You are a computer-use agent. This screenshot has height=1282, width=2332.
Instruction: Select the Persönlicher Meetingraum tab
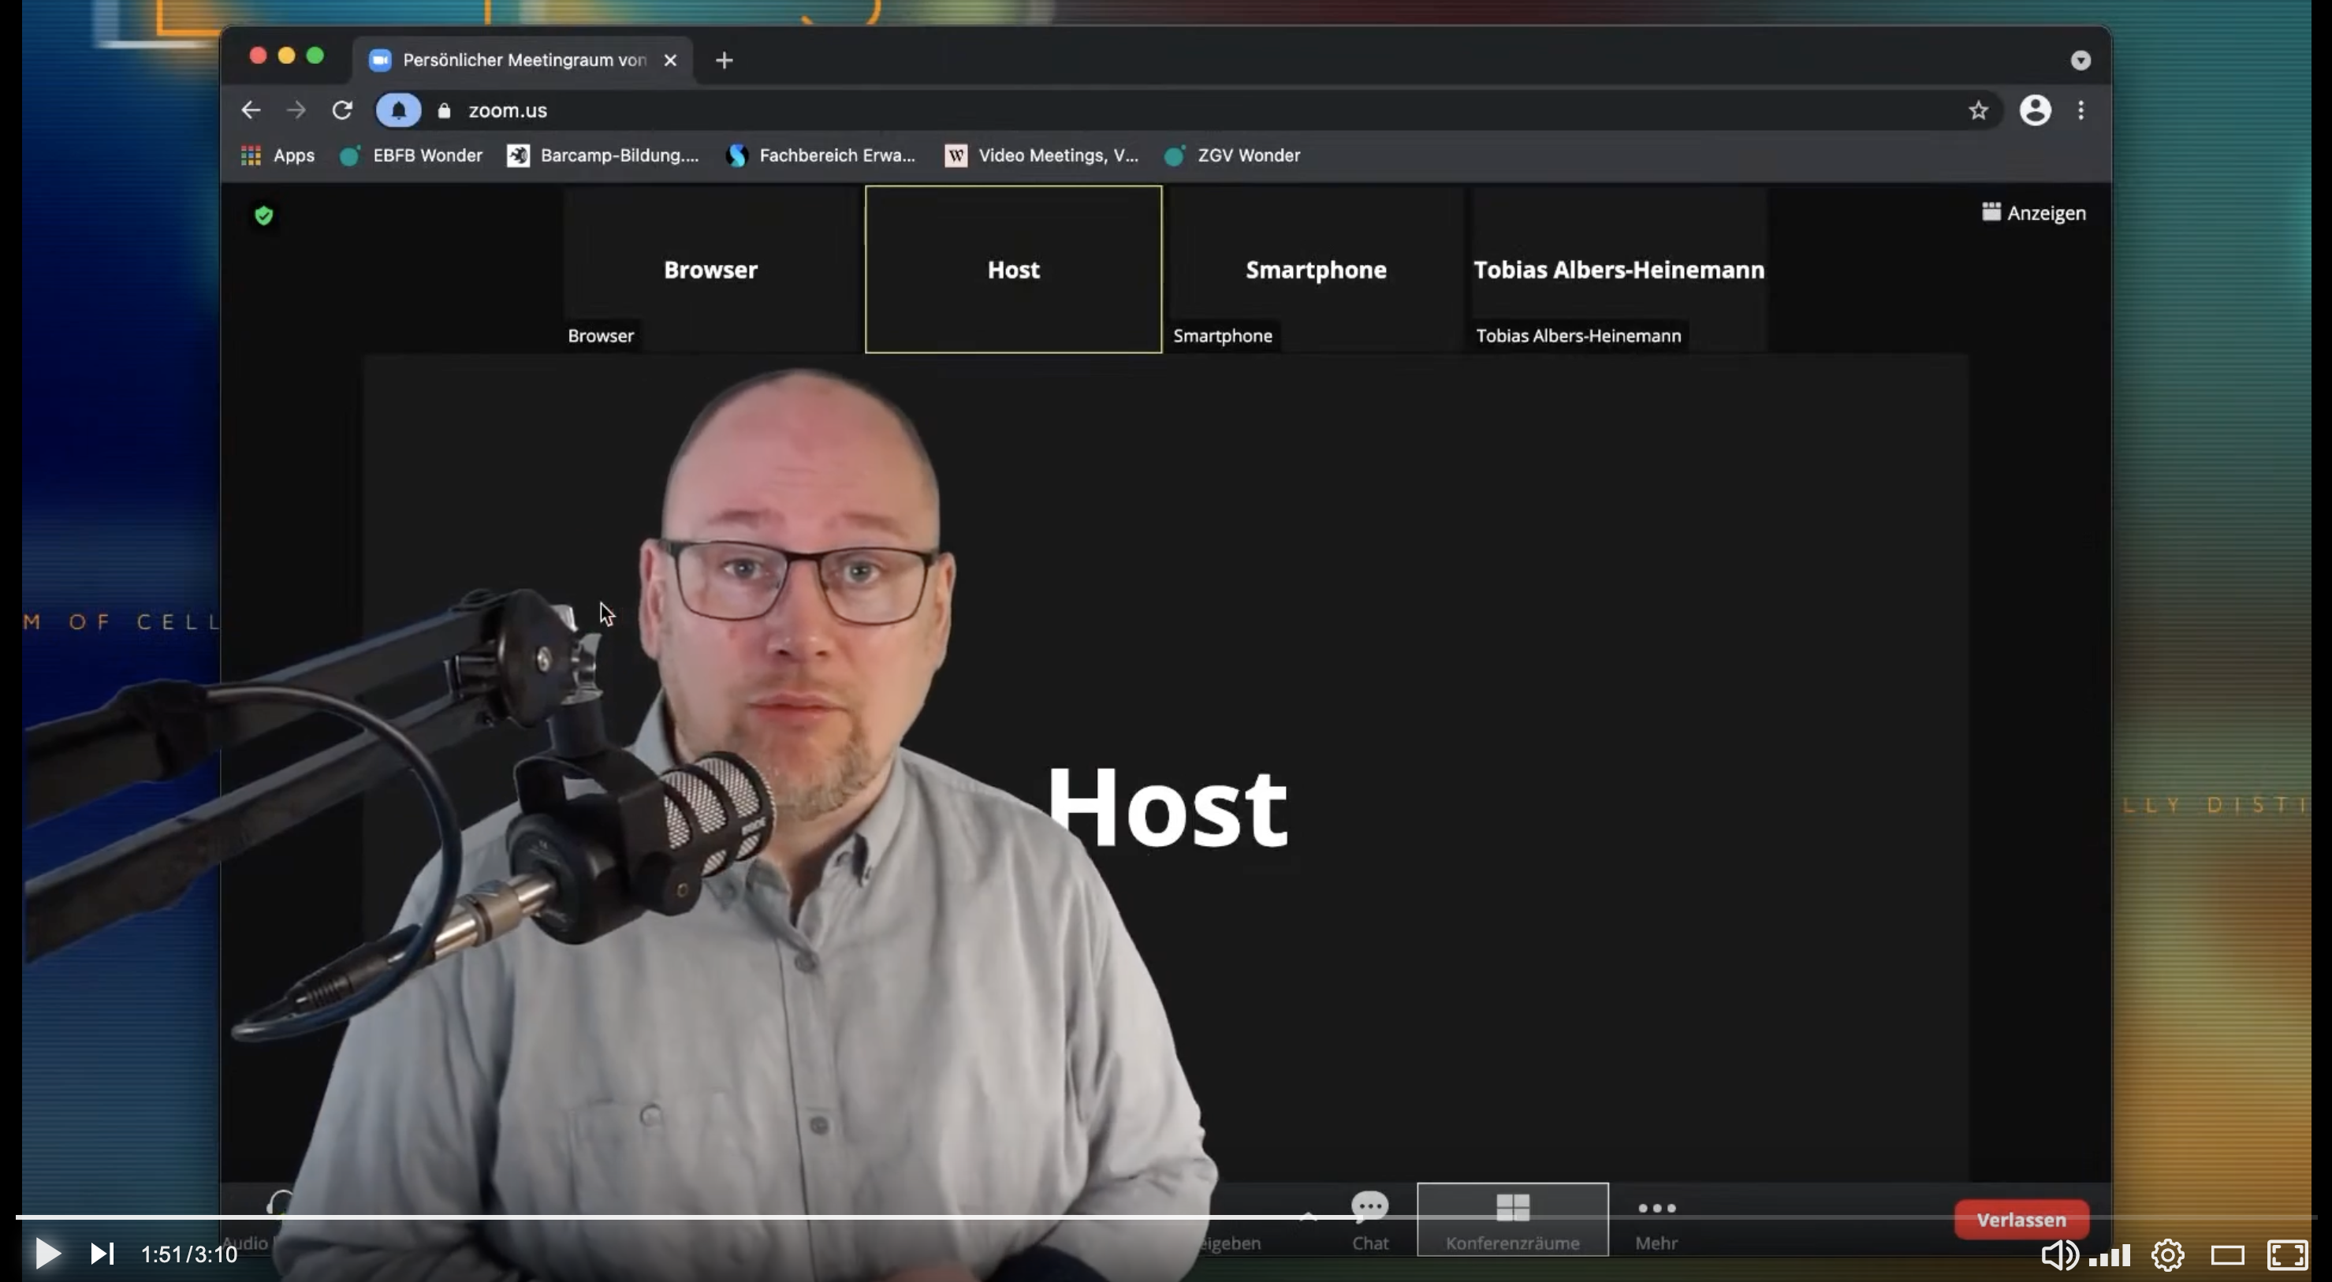[x=523, y=60]
